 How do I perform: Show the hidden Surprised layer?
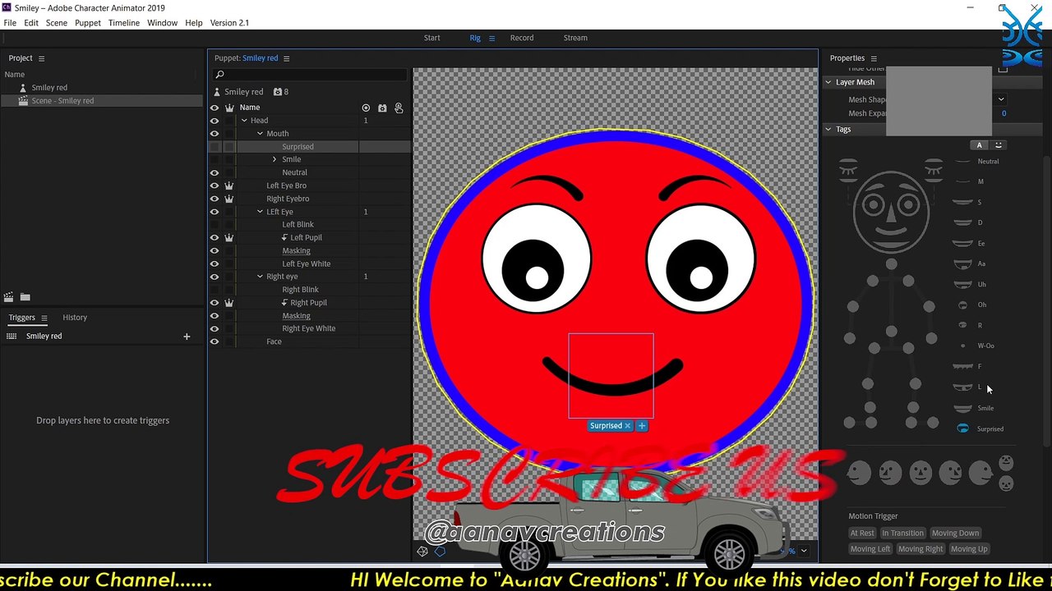[x=215, y=147]
